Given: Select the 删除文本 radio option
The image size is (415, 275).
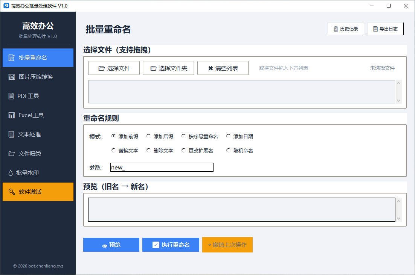Looking at the screenshot, I should click(x=160, y=151).
